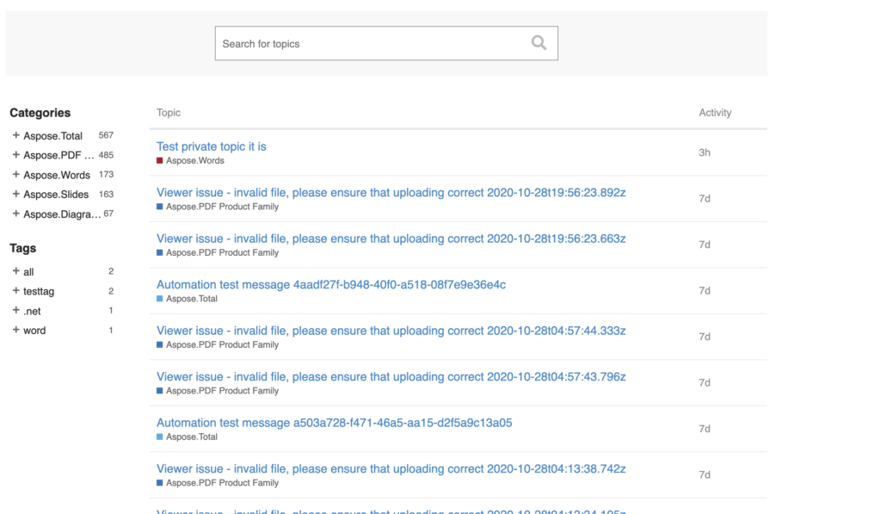
Task: Expand the Aspose.Diagram category plus icon
Action: coord(15,214)
